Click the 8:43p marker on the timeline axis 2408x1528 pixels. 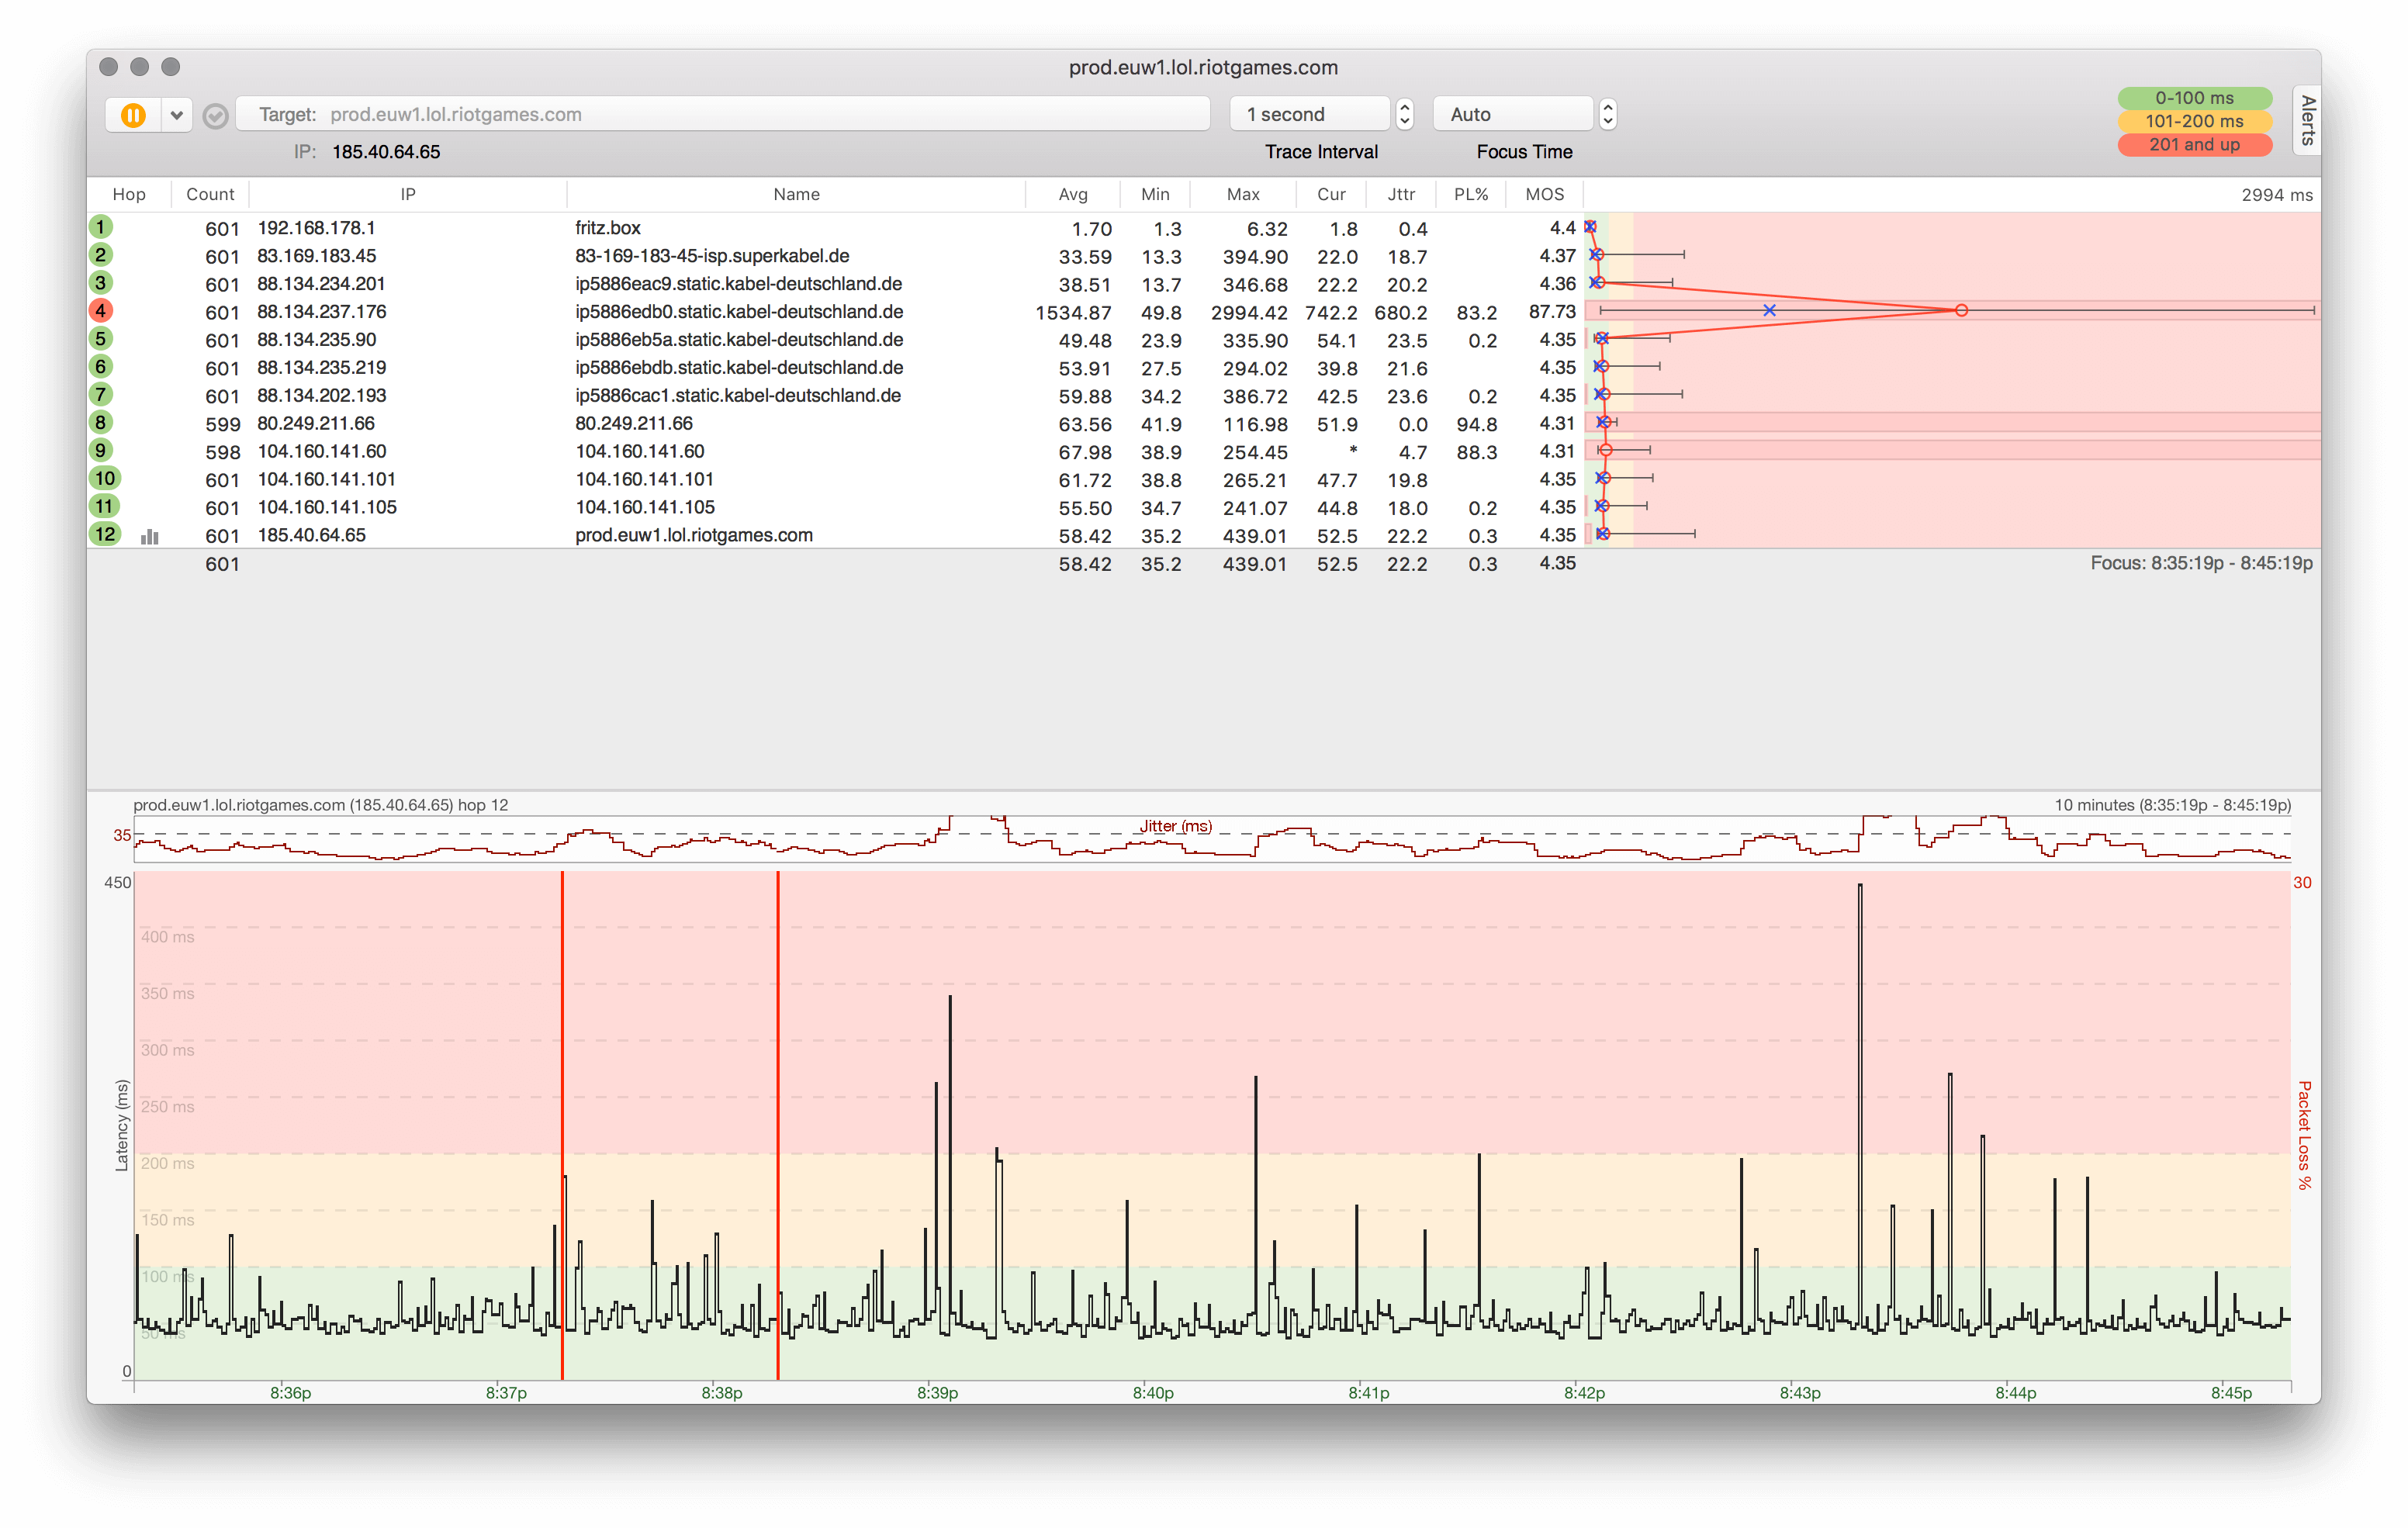pyautogui.click(x=1800, y=1393)
